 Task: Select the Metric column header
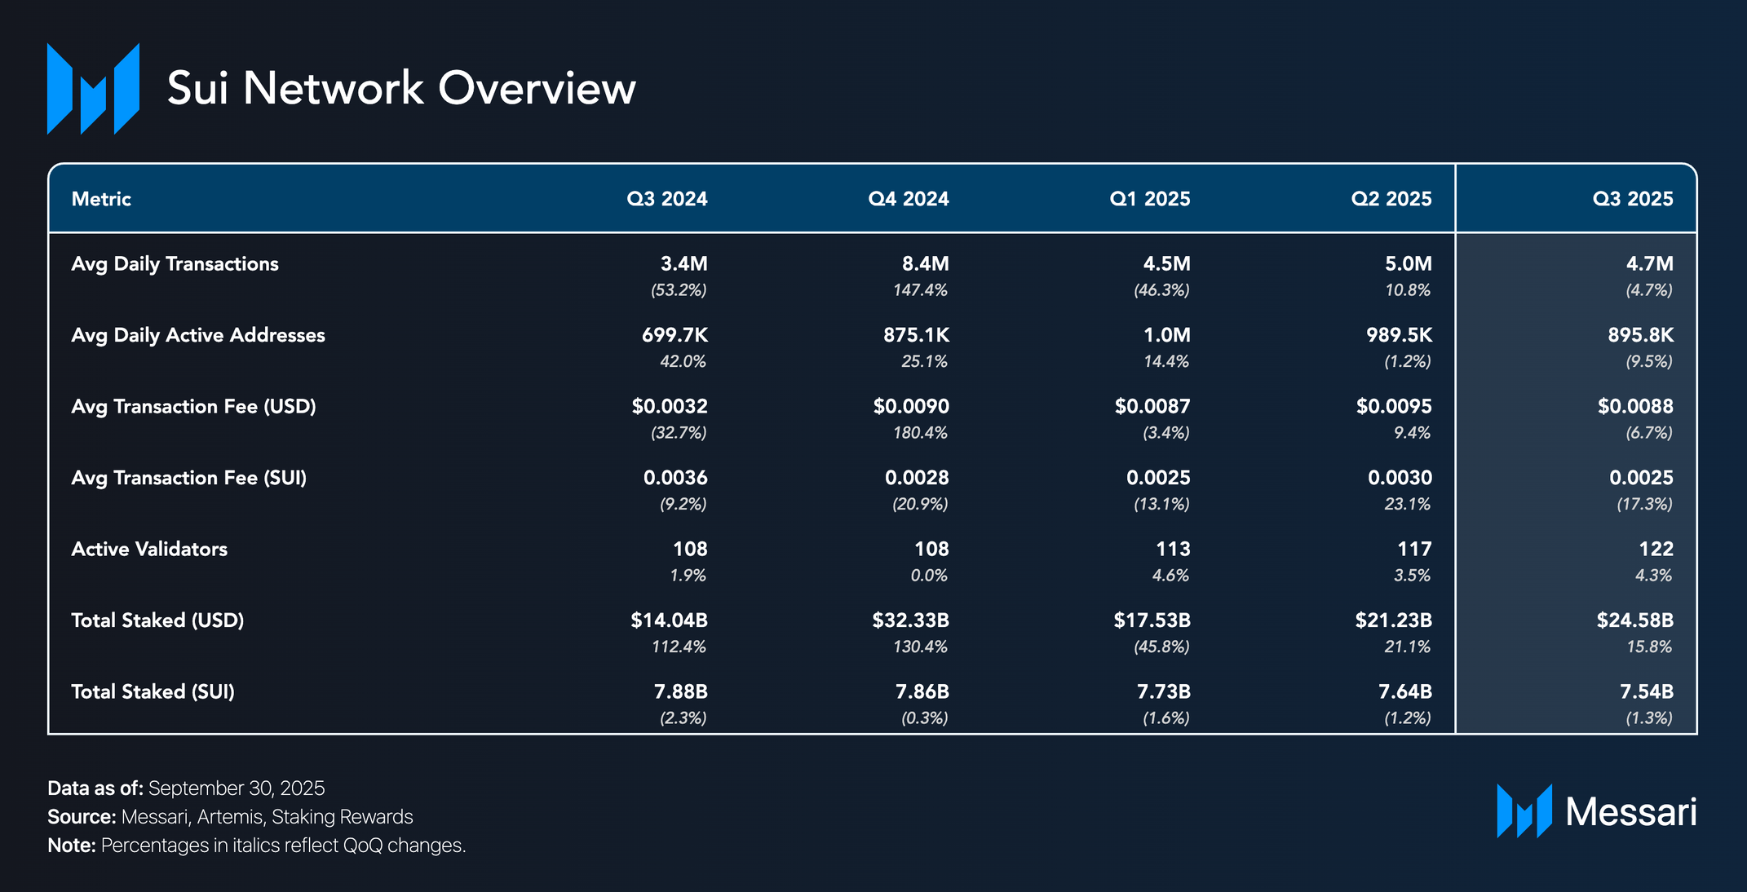coord(101,199)
